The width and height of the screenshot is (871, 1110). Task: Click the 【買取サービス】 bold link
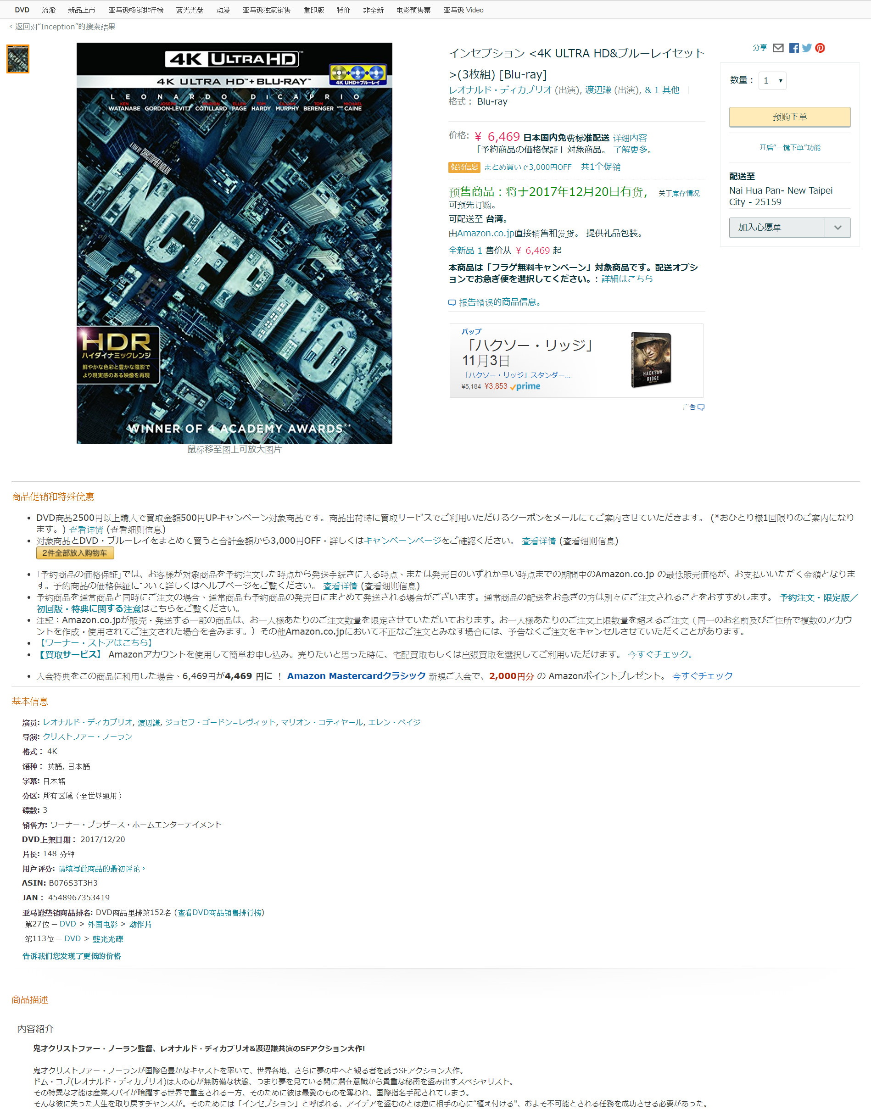coord(70,655)
